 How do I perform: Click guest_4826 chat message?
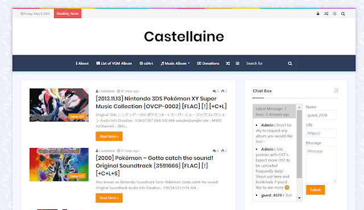(x=276, y=195)
